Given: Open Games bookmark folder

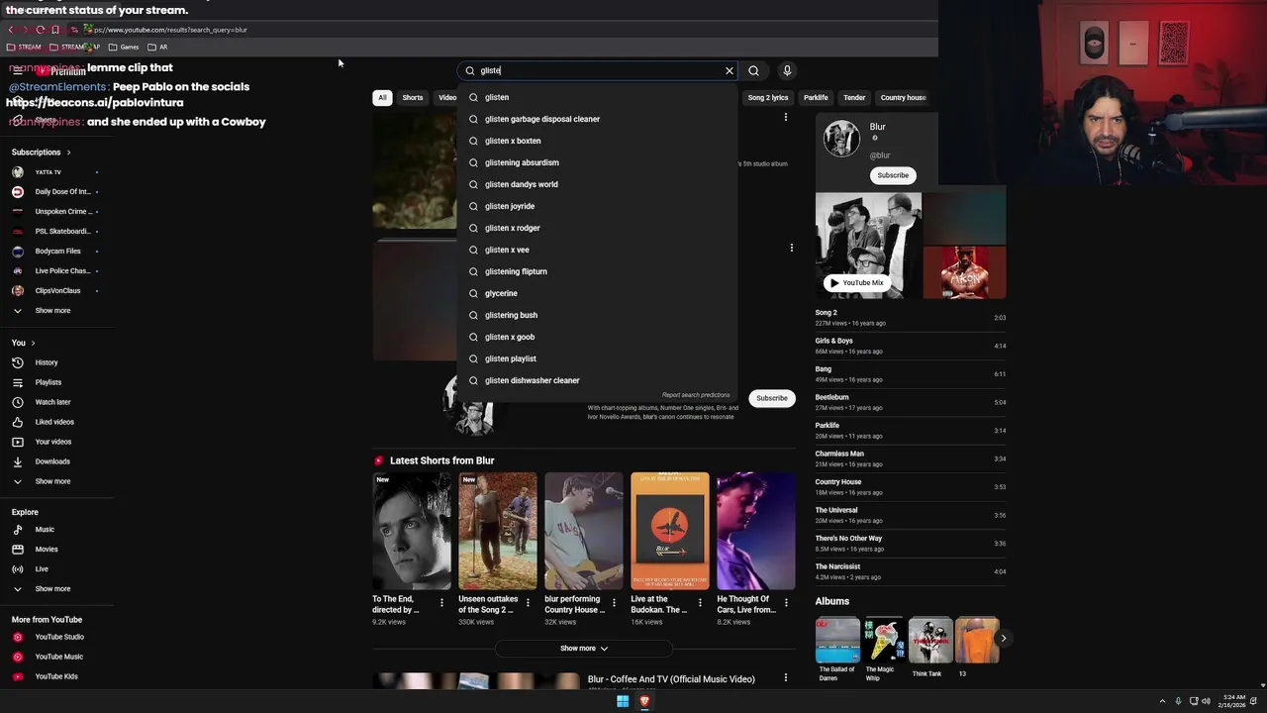Looking at the screenshot, I should [124, 47].
